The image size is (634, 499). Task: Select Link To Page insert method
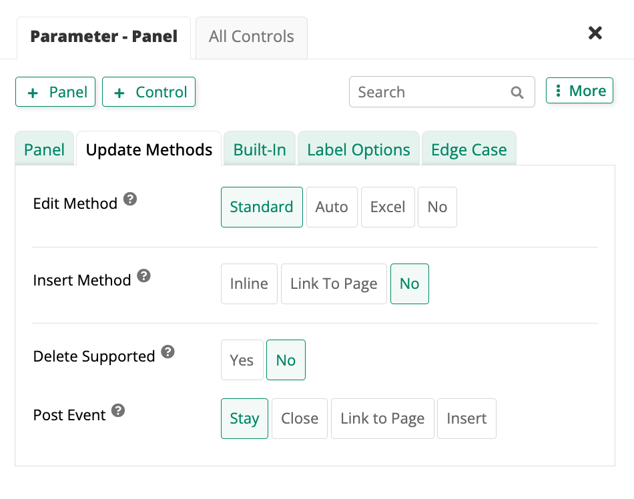point(334,284)
